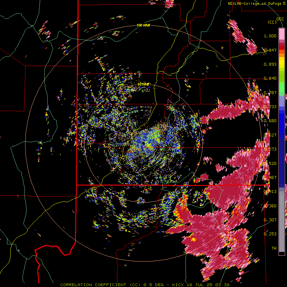Click the Correlation Coefficient caption at the bottom
The width and height of the screenshot is (287, 287).
pyautogui.click(x=145, y=285)
